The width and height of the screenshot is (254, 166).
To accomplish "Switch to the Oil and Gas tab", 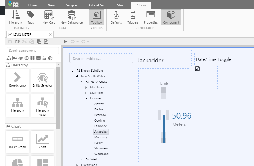I will pyautogui.click(x=96, y=5).
